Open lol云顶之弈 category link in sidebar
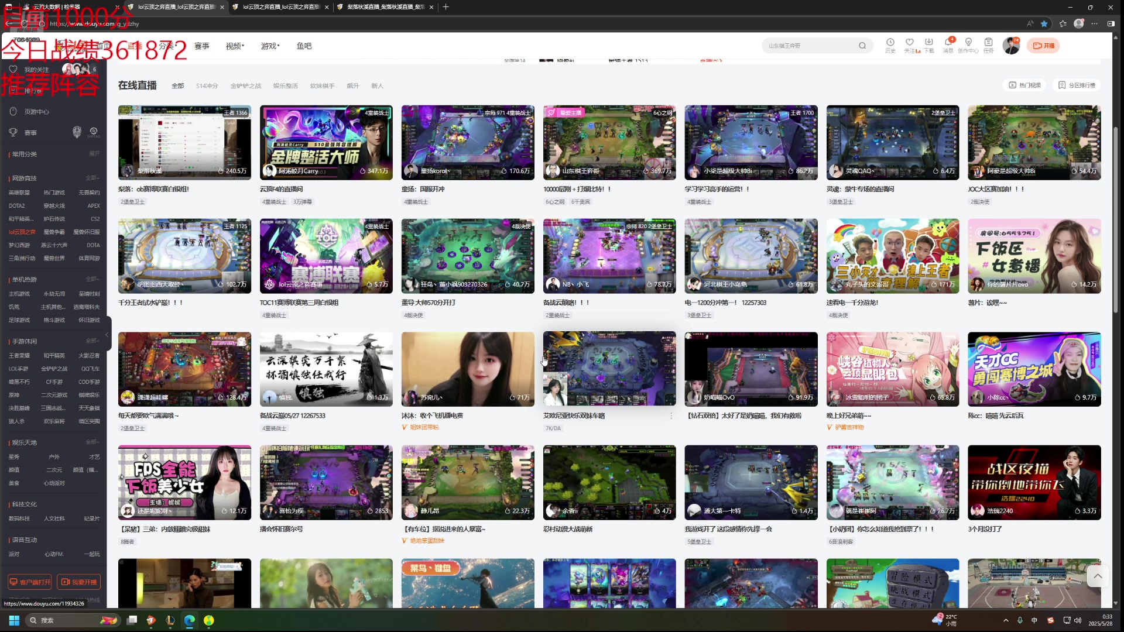1124x632 pixels. [x=22, y=232]
